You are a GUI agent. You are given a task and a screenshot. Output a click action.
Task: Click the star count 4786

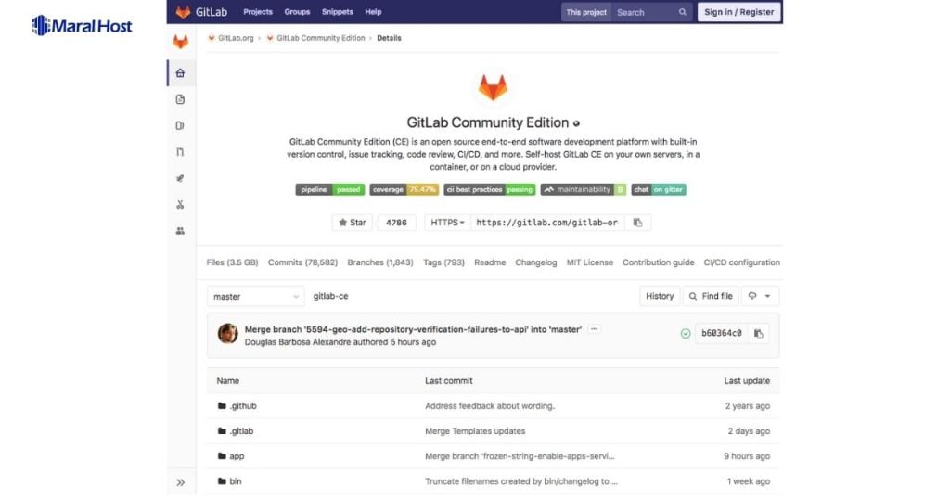coord(396,223)
